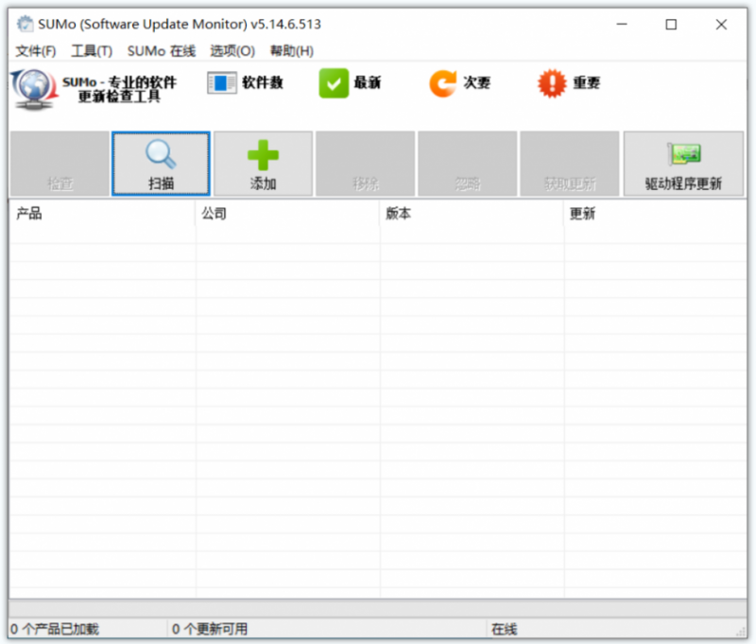This screenshot has width=756, height=644.
Task: Click the 软件数 software count icon
Action: tap(222, 83)
